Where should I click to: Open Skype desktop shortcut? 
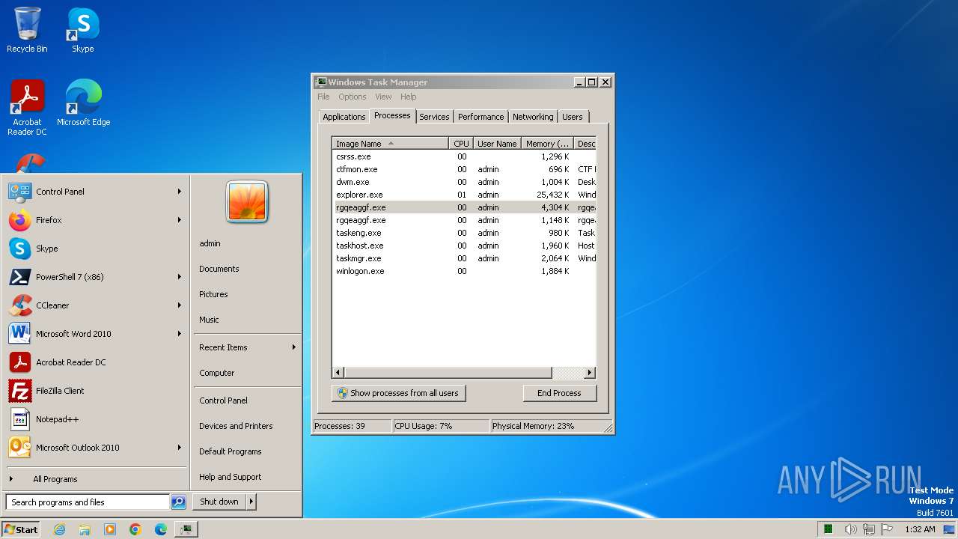click(x=82, y=30)
